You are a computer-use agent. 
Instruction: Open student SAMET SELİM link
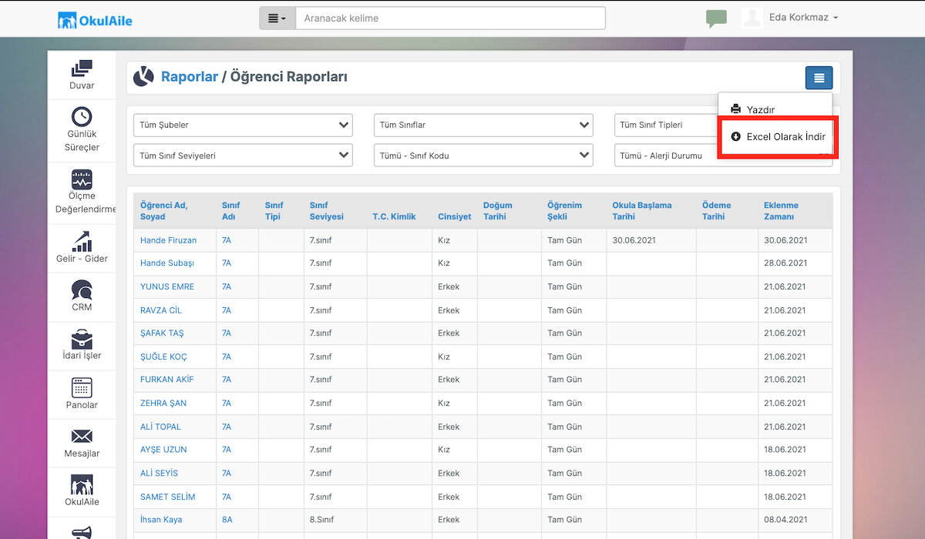tap(168, 497)
